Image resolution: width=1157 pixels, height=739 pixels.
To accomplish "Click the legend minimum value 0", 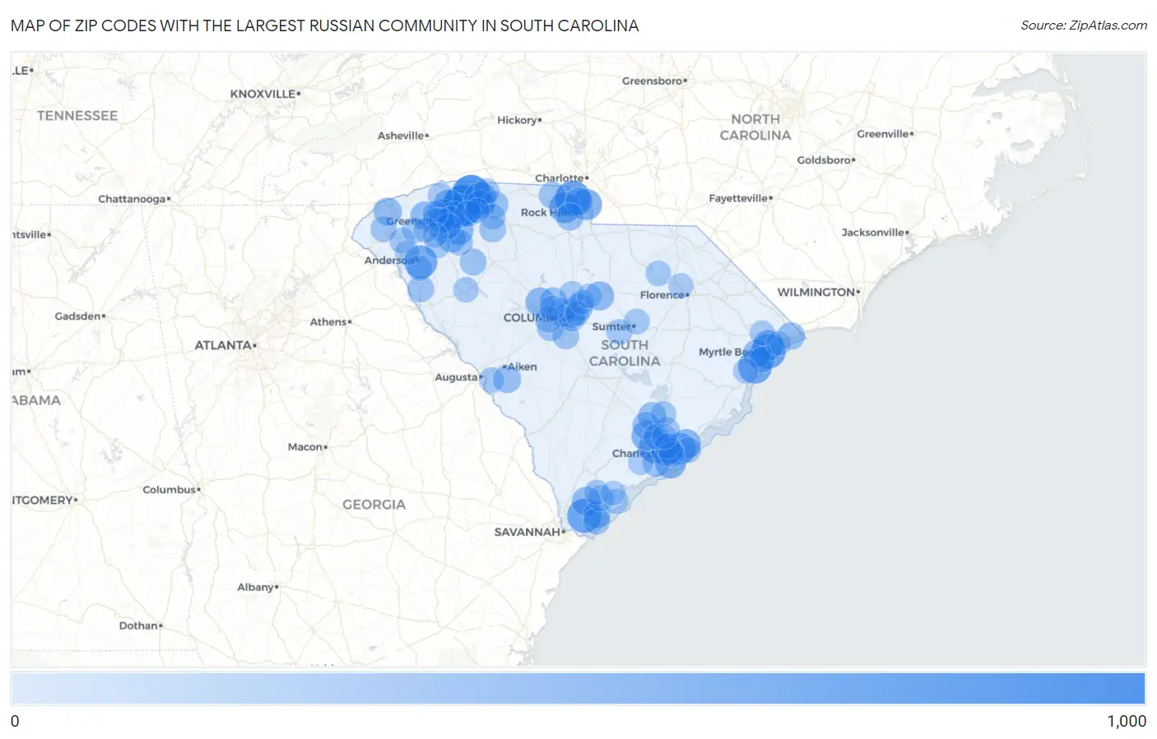I will [x=15, y=721].
